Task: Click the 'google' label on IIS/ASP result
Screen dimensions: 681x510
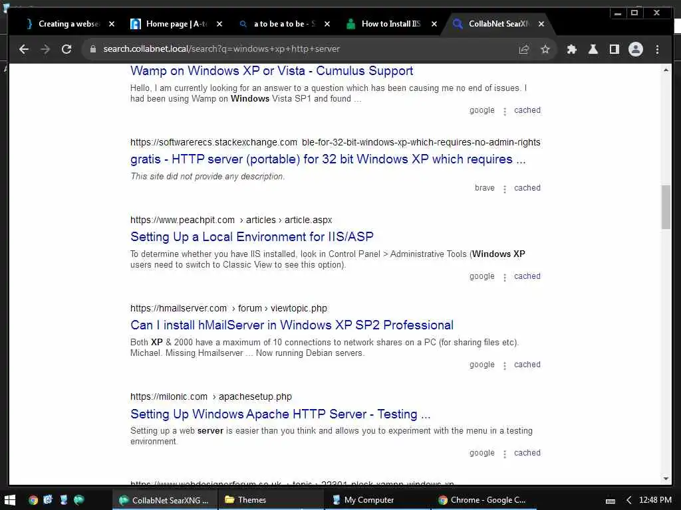Action: point(481,277)
